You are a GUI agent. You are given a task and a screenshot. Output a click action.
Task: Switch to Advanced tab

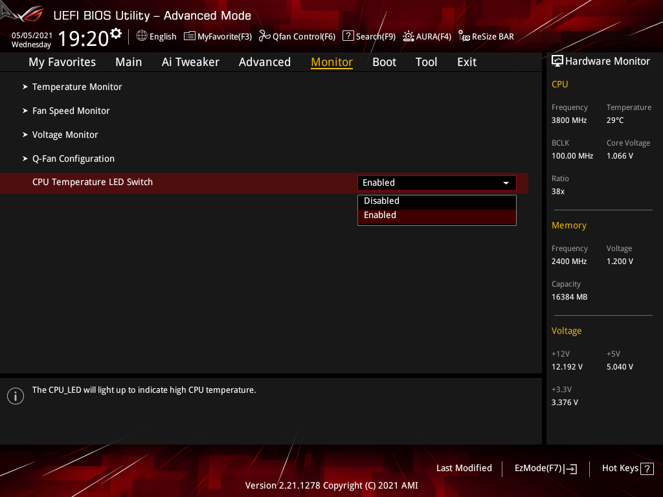(265, 62)
